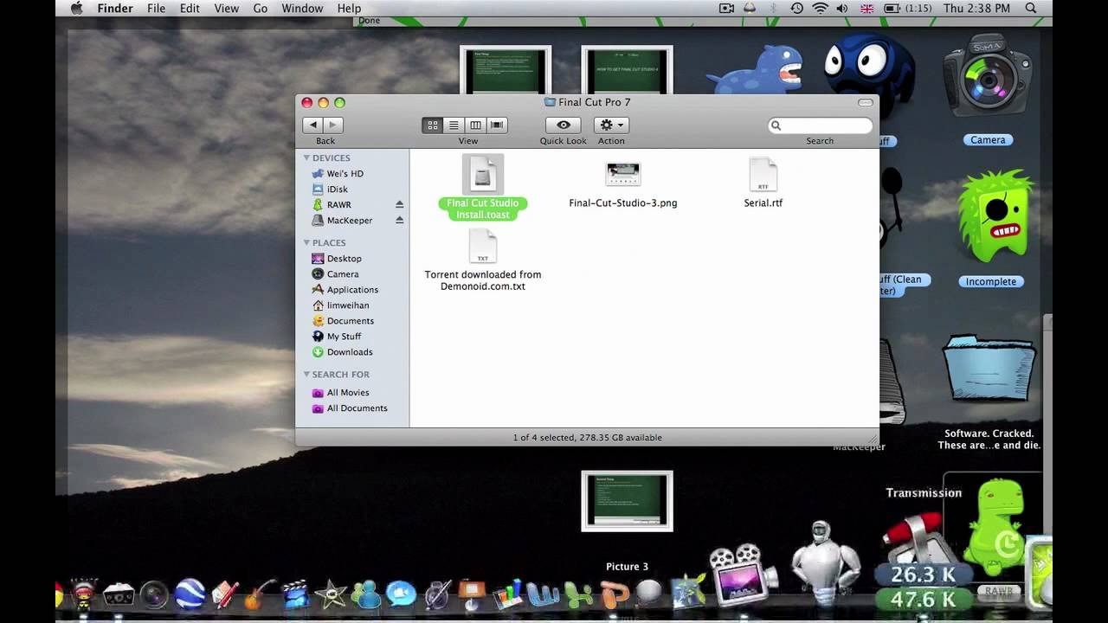Go forward in Finder window

[x=334, y=125]
